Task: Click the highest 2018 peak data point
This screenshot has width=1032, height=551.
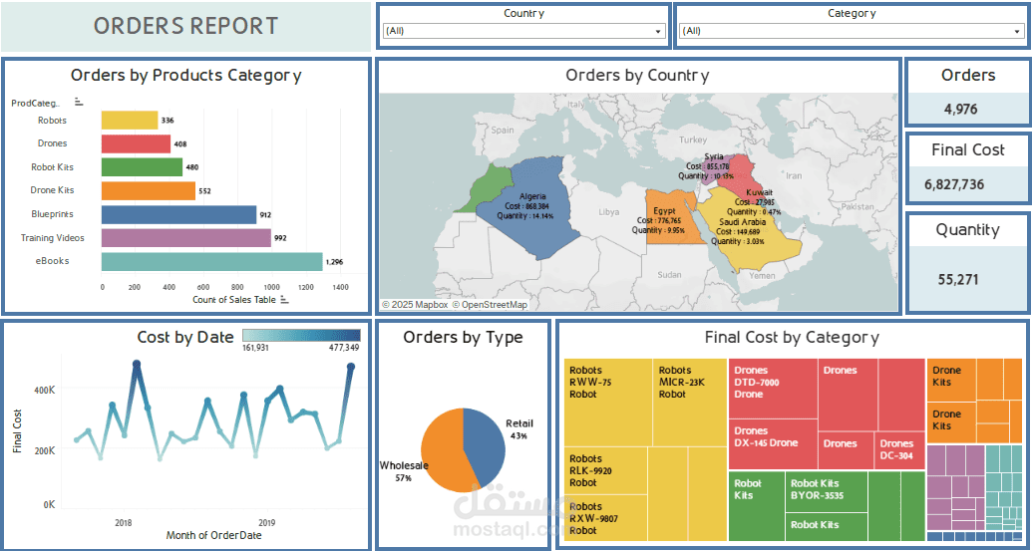Action: click(137, 364)
